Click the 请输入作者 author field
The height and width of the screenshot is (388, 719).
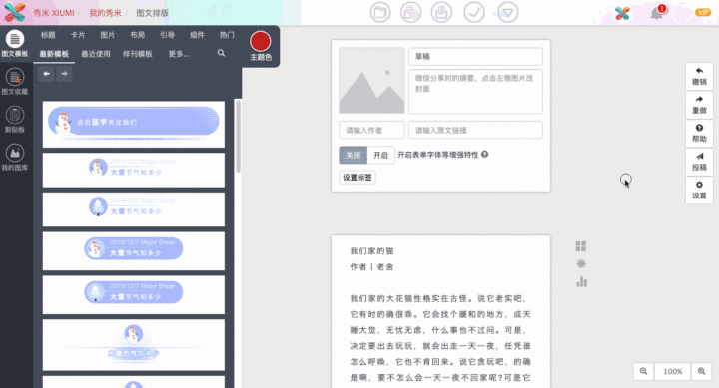371,130
